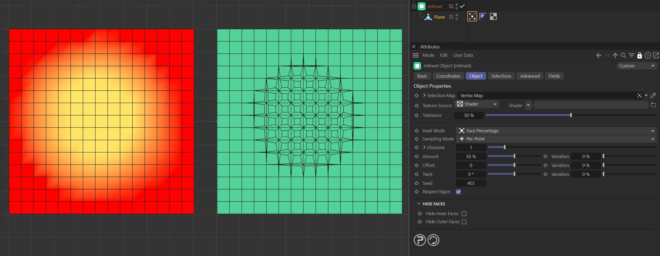Click the back arrow in Attributes toolbar
660x256 pixels.
point(599,55)
